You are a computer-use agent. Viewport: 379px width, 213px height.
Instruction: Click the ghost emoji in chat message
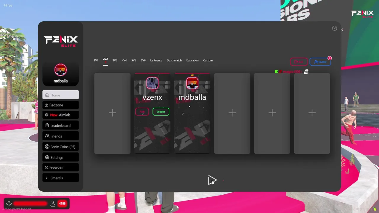click(x=306, y=72)
